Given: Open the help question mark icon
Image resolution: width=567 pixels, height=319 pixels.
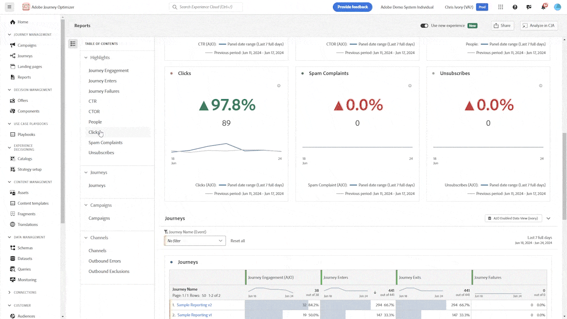Looking at the screenshot, I should pyautogui.click(x=515, y=7).
